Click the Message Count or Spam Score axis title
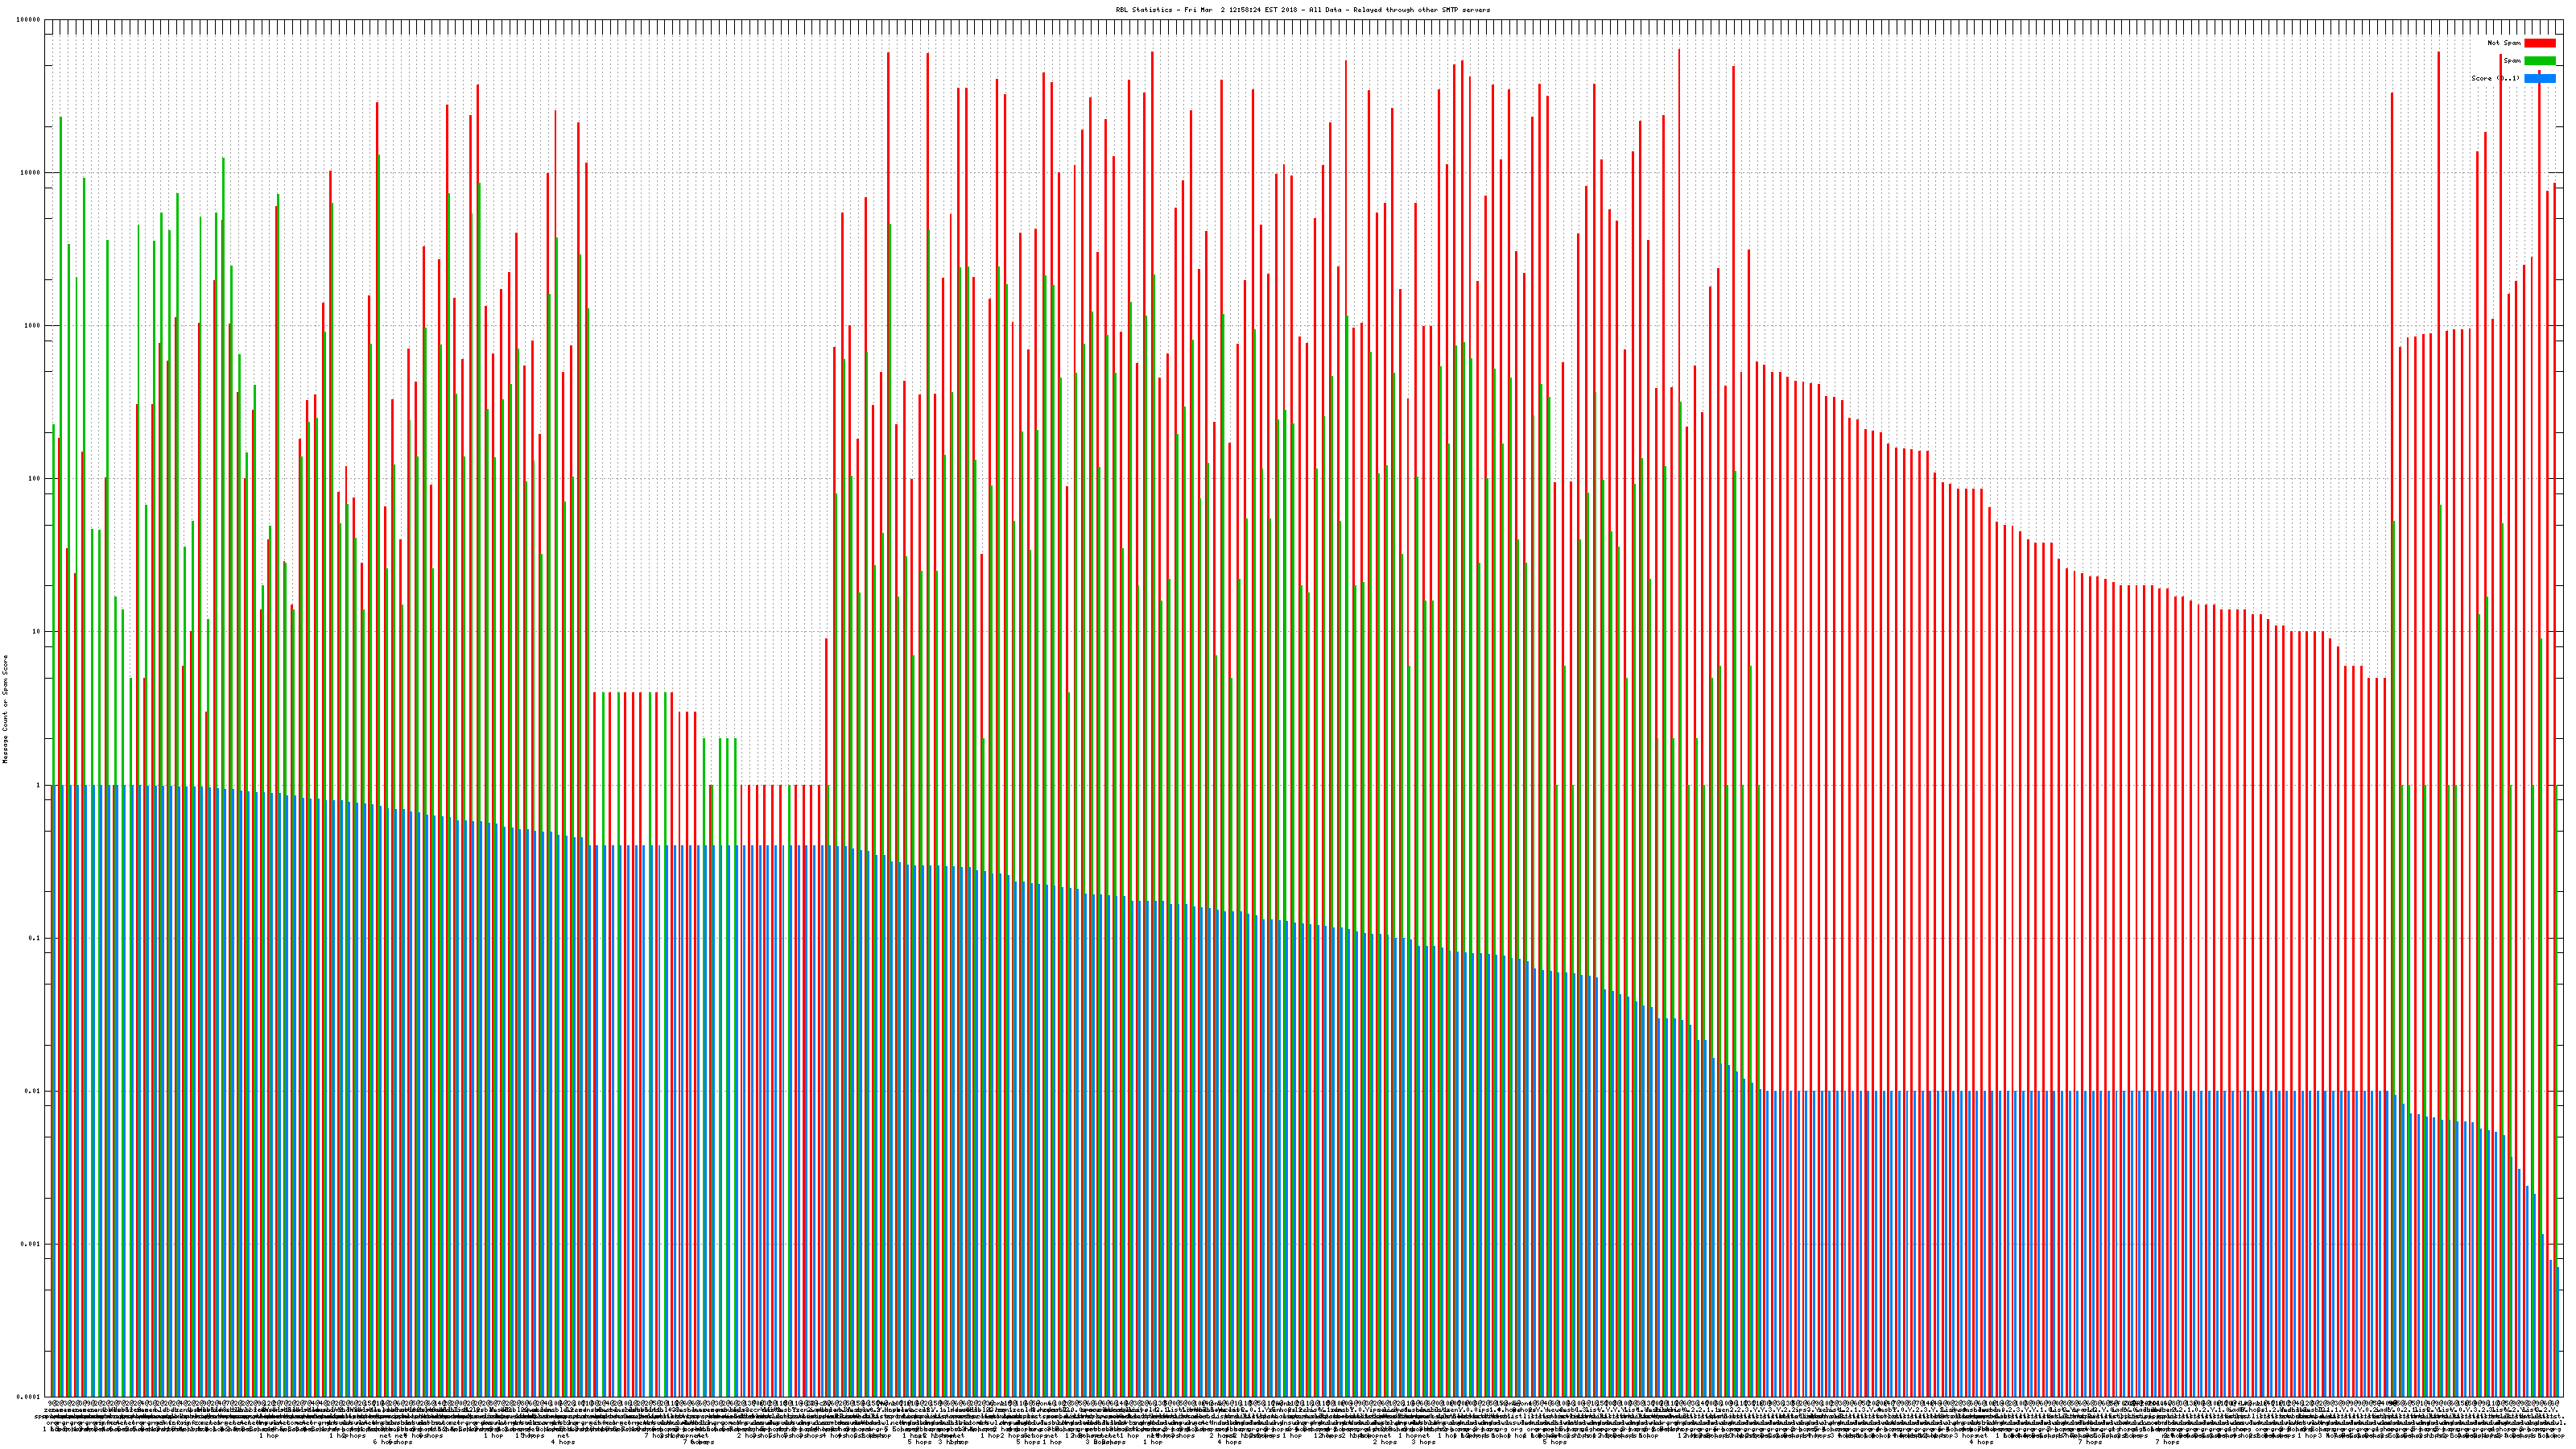The width and height of the screenshot is (2576, 1449). tap(5, 709)
